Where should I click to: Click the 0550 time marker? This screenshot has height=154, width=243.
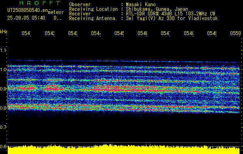click(x=236, y=33)
